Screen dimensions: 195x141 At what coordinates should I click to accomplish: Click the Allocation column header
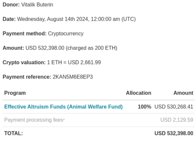pos(138,93)
